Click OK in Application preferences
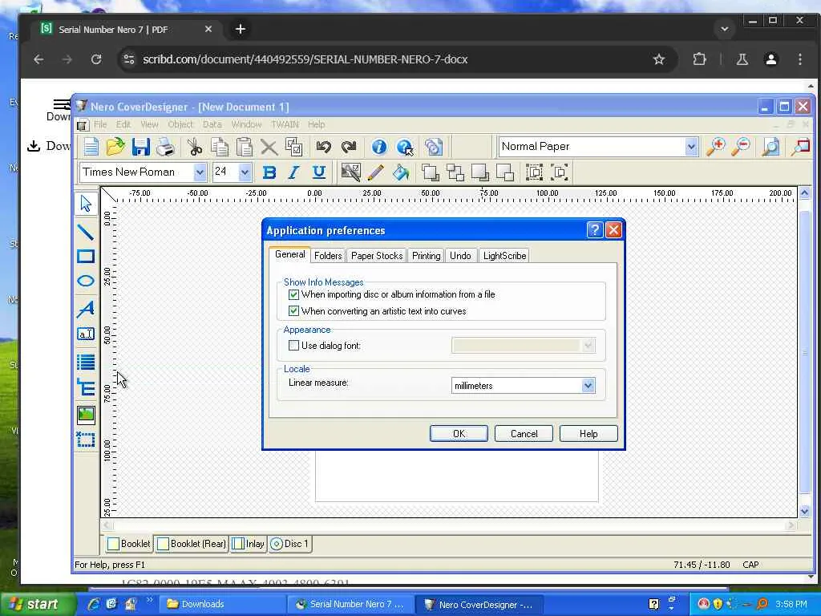The image size is (821, 616). pyautogui.click(x=459, y=434)
